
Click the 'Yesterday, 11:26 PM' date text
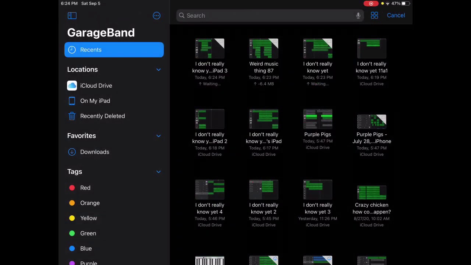[318, 219]
